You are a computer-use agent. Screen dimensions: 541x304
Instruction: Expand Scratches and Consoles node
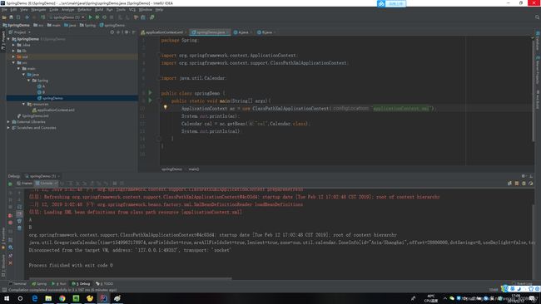[8, 128]
